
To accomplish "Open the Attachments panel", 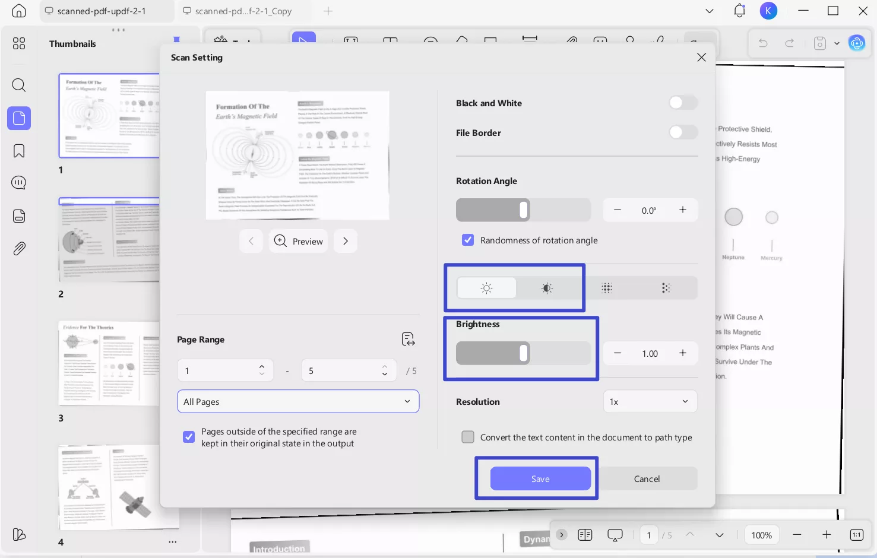I will [18, 248].
